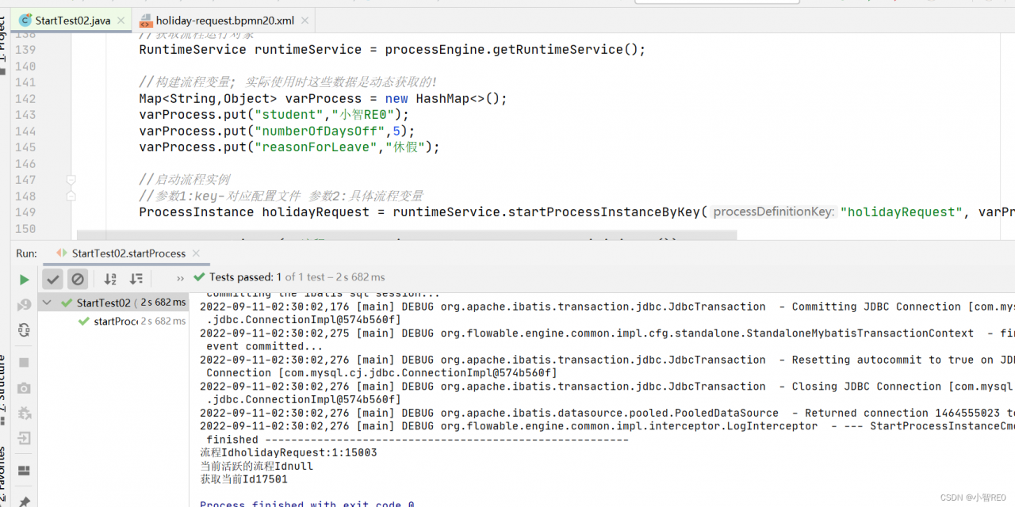1015x507 pixels.
Task: Toggle code fold marker at line 148
Action: coord(71,196)
